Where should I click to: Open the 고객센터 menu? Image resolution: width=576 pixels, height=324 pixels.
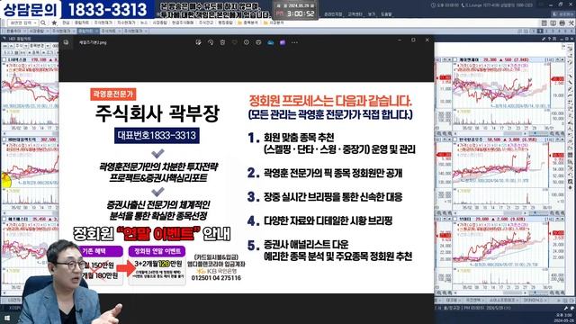[x=355, y=14]
